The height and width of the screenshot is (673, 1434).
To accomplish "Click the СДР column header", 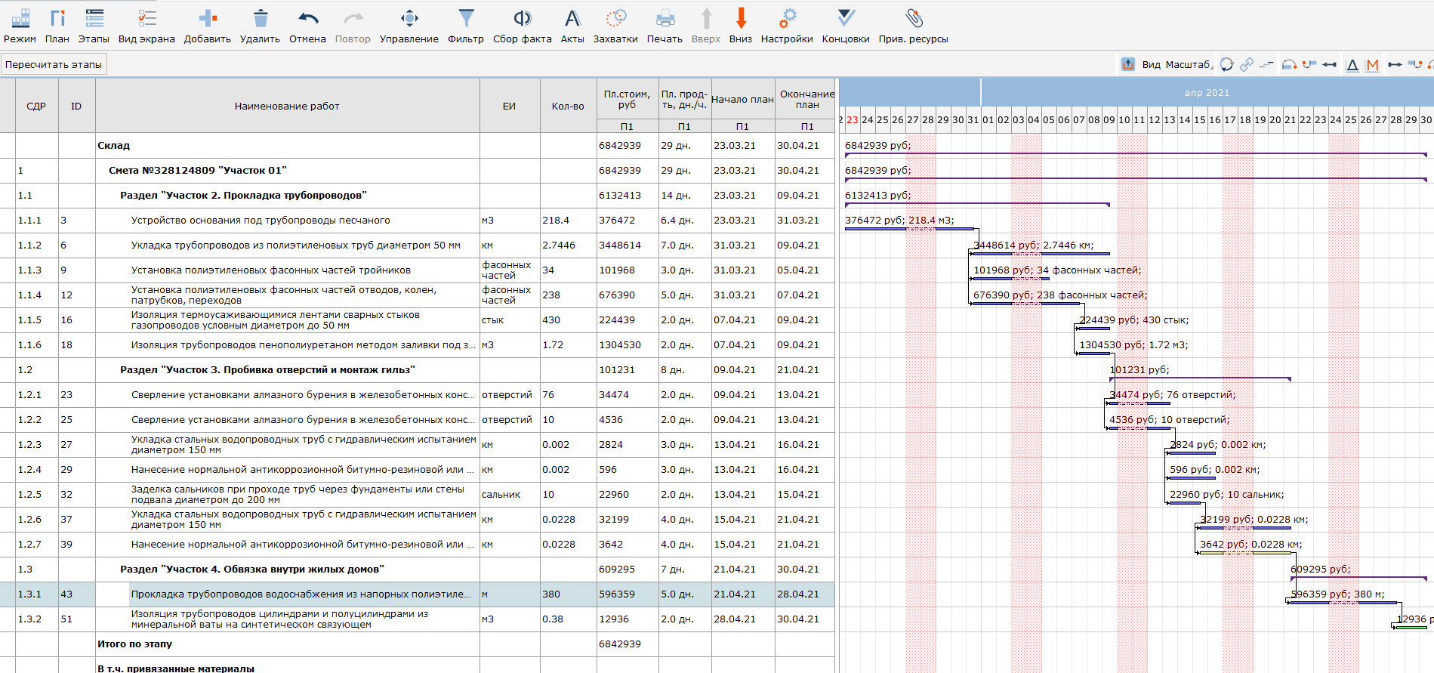I will click(36, 106).
